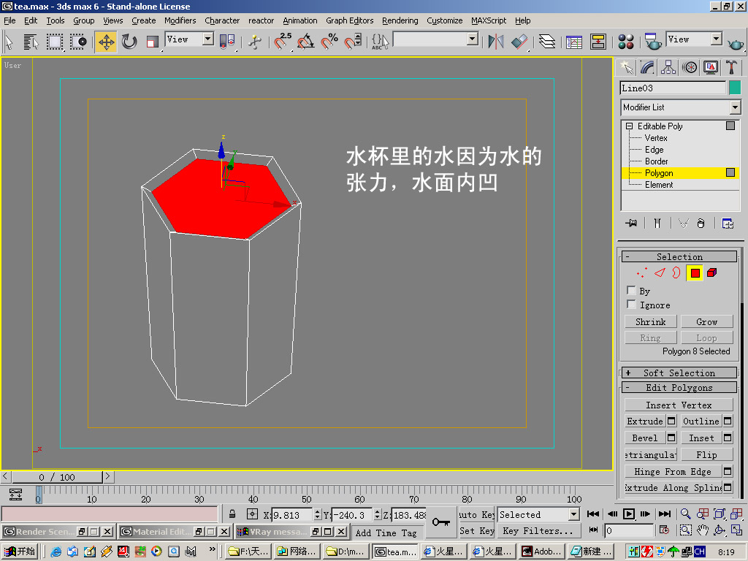Open the Customize menu

click(x=445, y=20)
